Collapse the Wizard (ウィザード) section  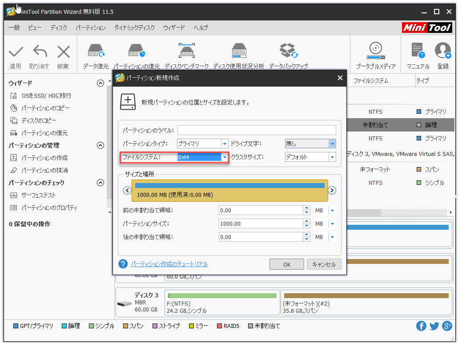click(100, 83)
